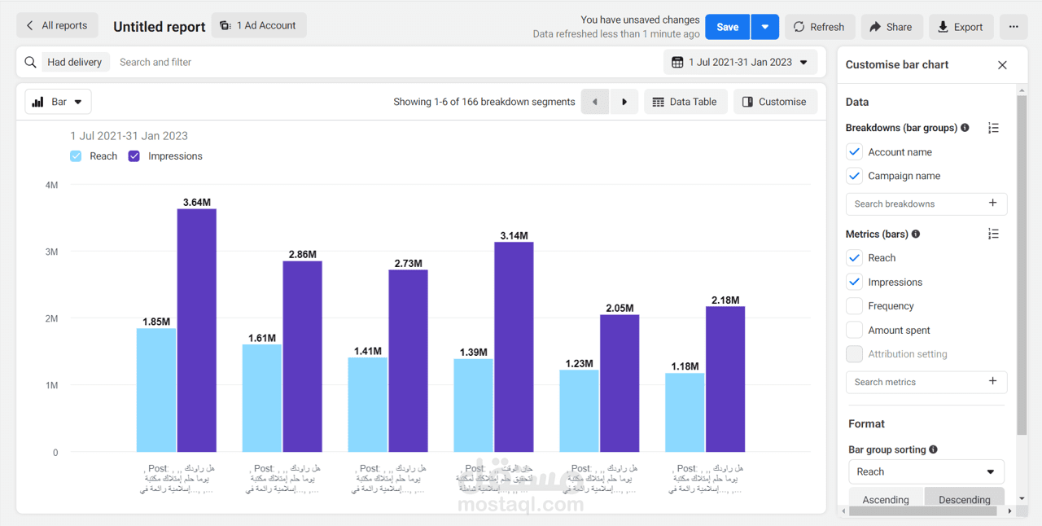Click the reorder icon beside Breakdowns
This screenshot has height=526, width=1042.
tap(993, 128)
